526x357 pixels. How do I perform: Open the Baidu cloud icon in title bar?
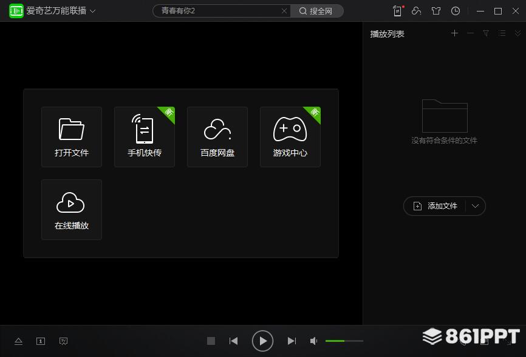click(x=416, y=11)
